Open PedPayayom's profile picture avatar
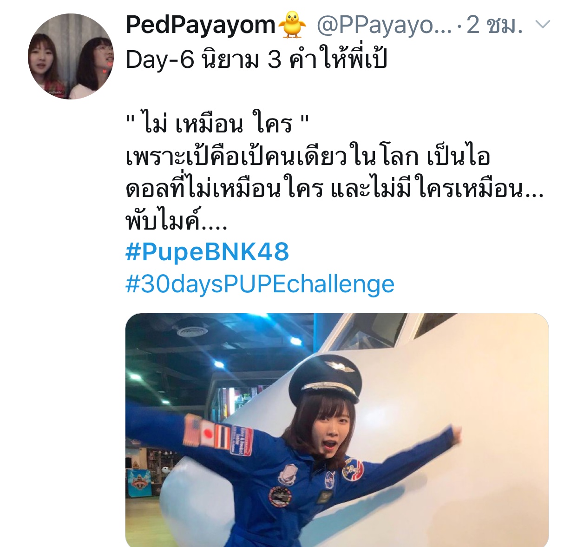 [x=71, y=56]
